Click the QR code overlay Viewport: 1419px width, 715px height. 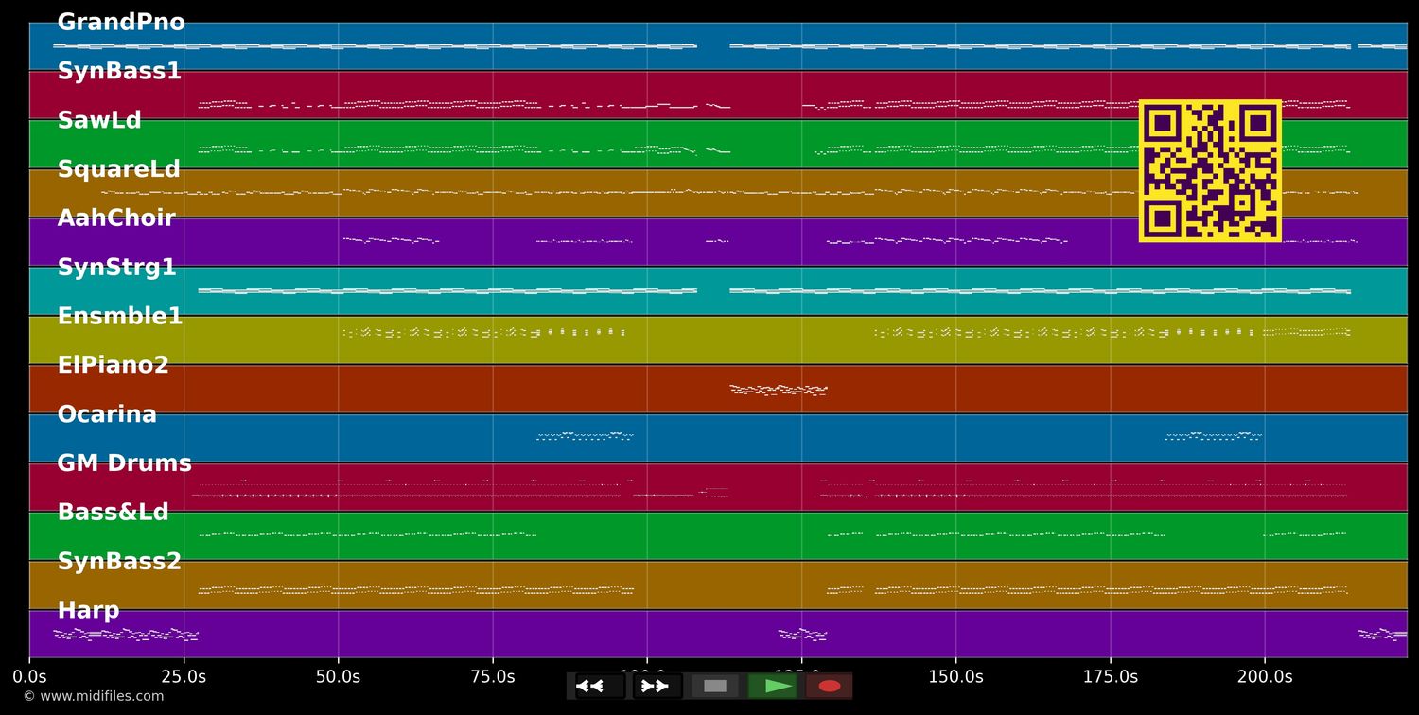pos(1209,170)
